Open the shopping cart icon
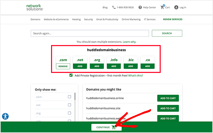 click(162, 7)
